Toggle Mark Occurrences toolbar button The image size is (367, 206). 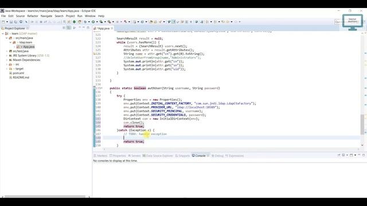coord(173,22)
